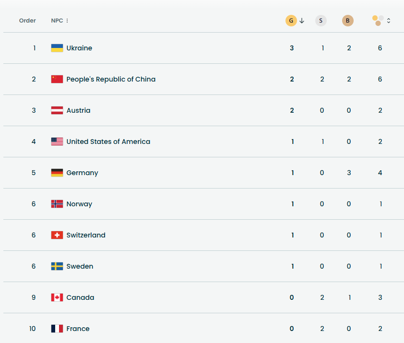Screen dimensions: 404x343
Task: Click the France flag icon
Action: 56,329
